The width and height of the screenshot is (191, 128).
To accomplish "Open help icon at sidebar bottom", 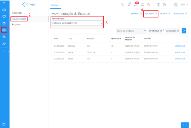I will click(4, 124).
